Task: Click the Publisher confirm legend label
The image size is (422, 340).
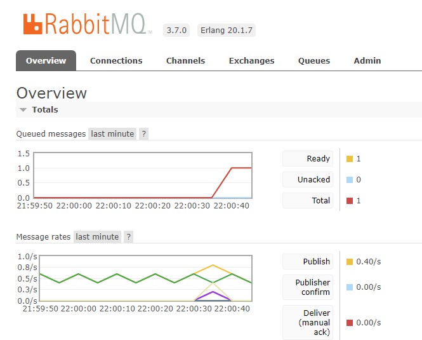Action: click(308, 287)
